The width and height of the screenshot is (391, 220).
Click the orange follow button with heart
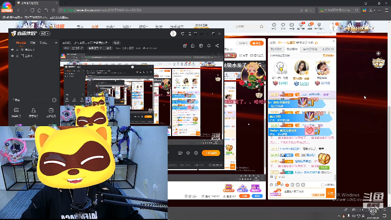click(x=257, y=43)
